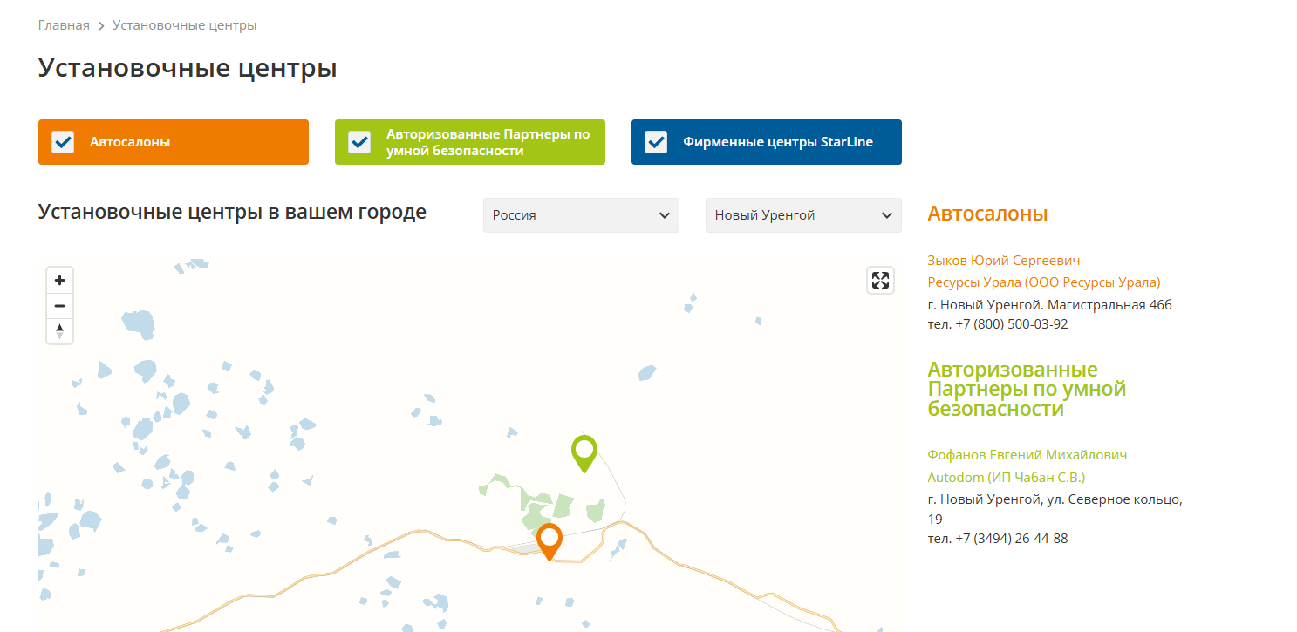Toggle Авторизованные Партнеры по умной безопасности checkbox
This screenshot has height=632, width=1297.
[x=359, y=142]
